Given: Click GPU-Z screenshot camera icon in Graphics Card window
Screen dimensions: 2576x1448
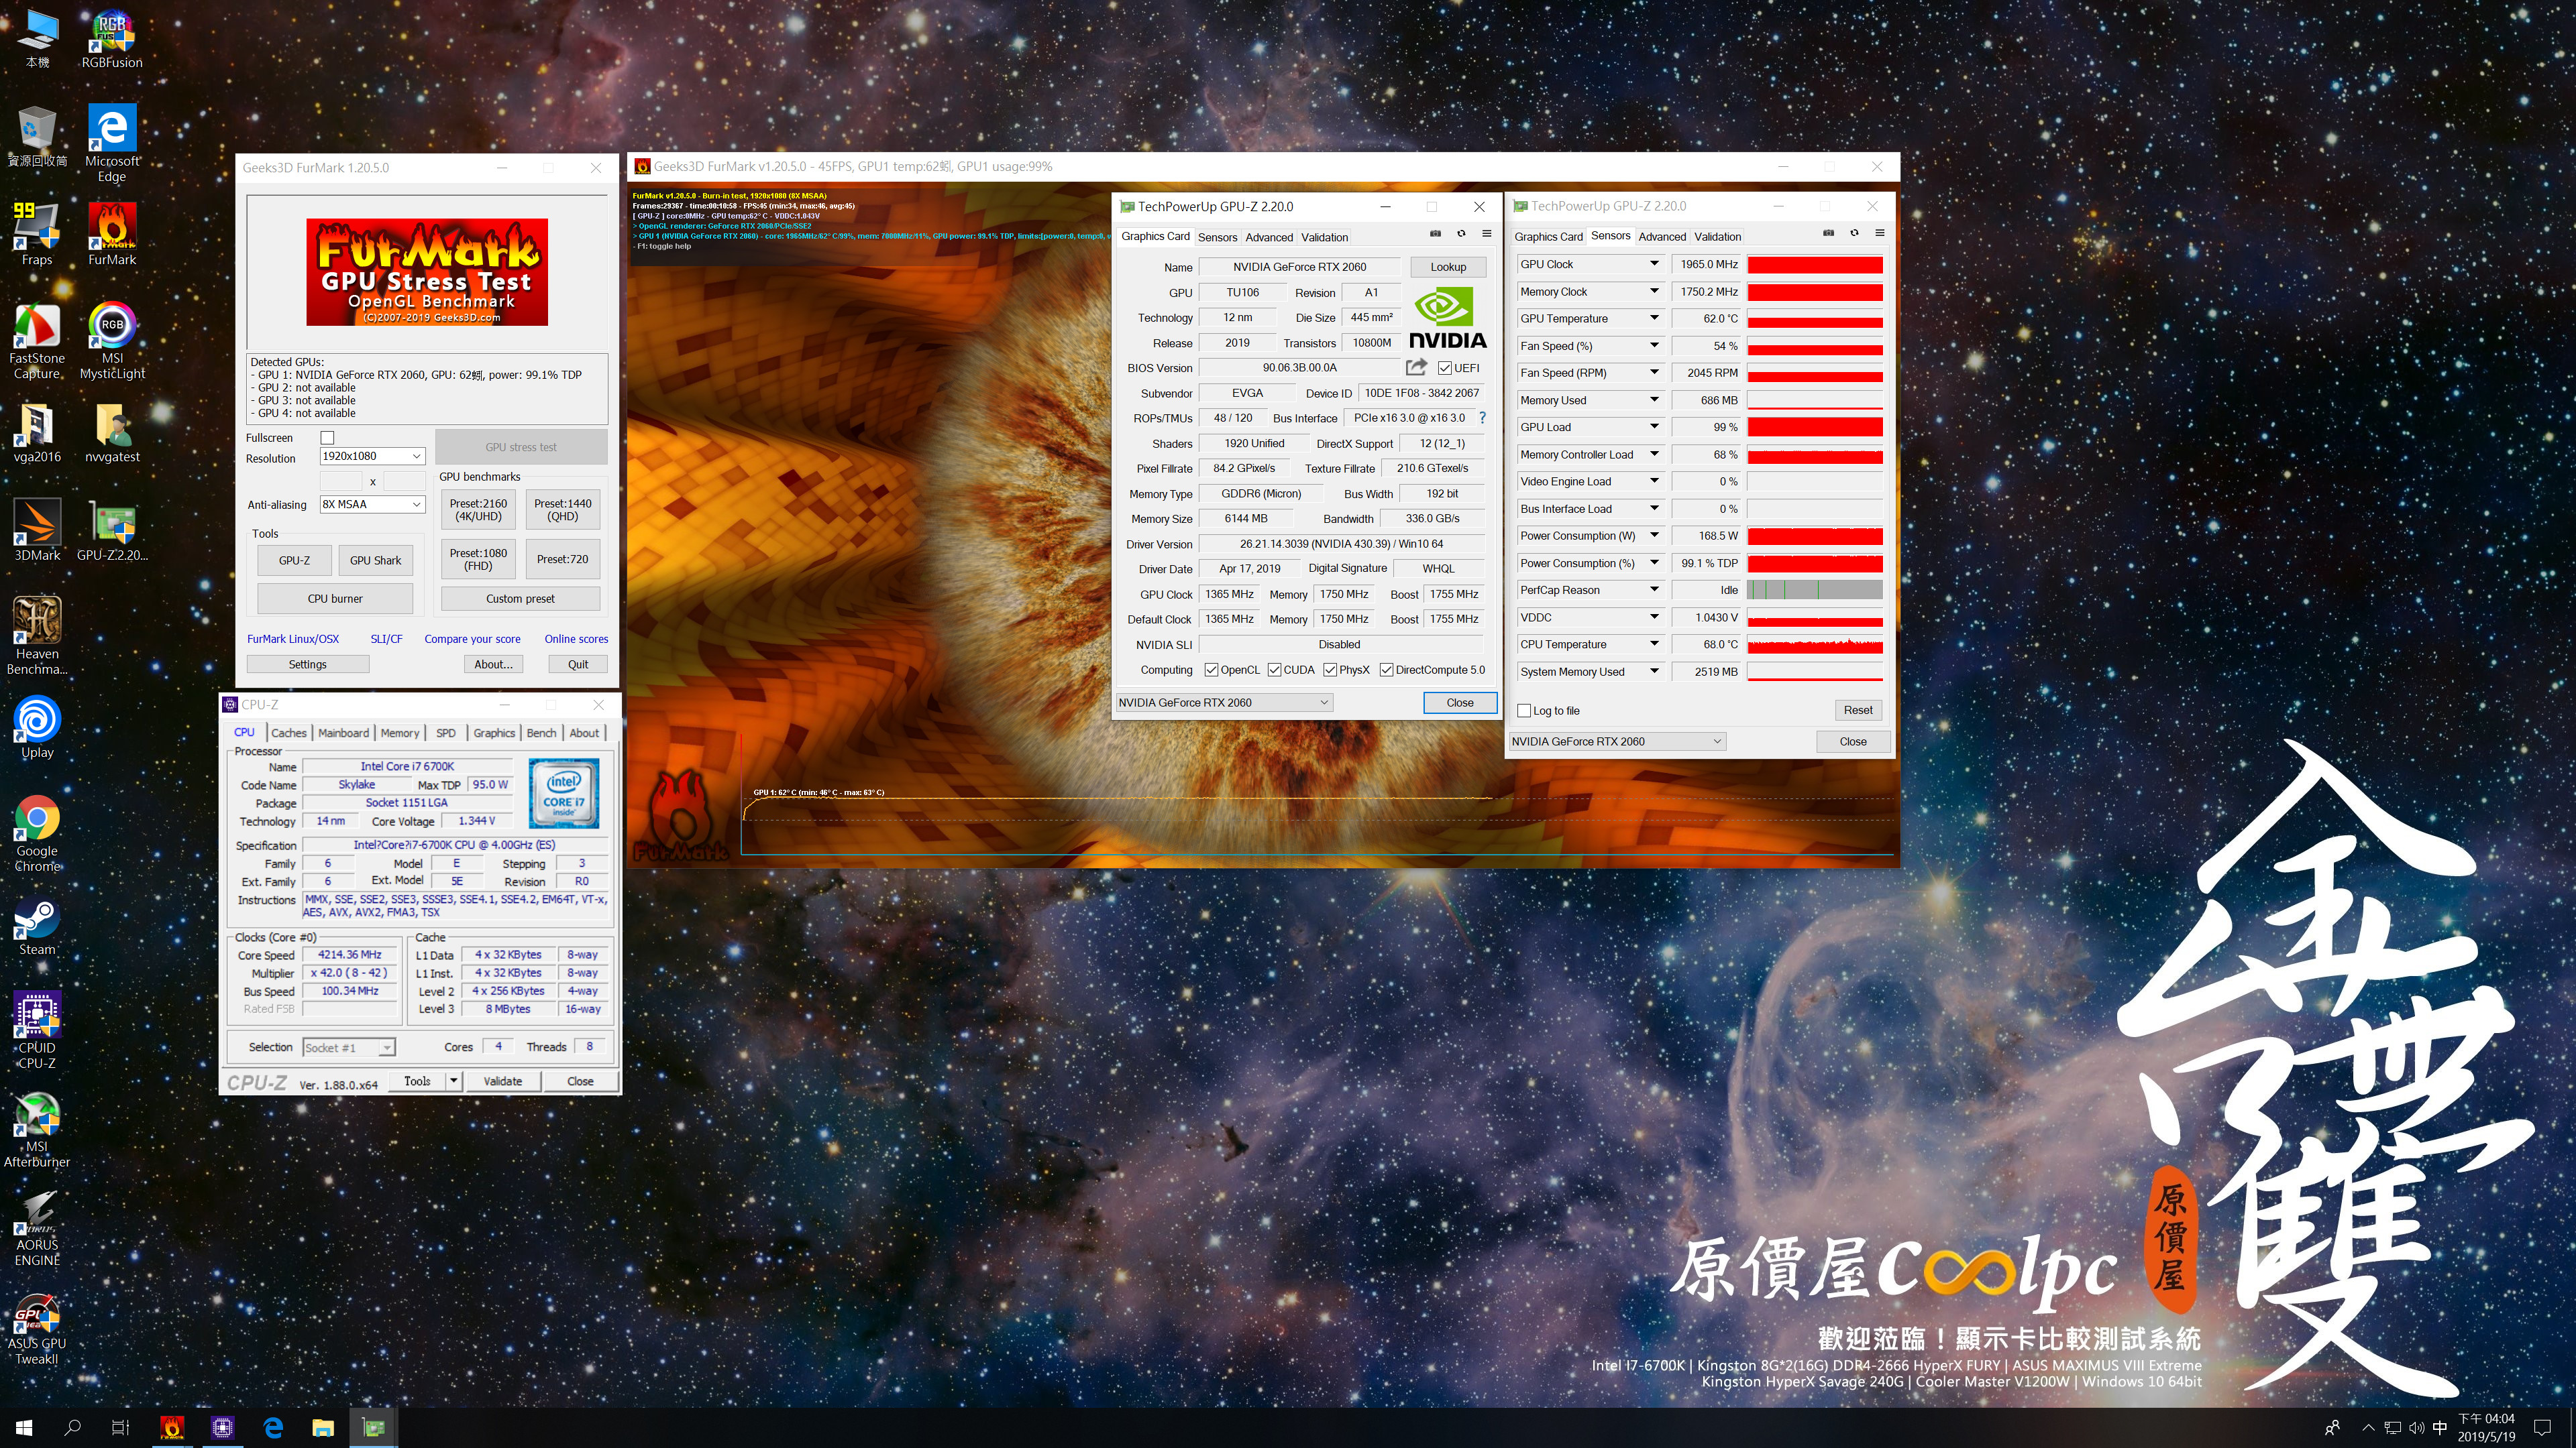Looking at the screenshot, I should click(x=1435, y=234).
